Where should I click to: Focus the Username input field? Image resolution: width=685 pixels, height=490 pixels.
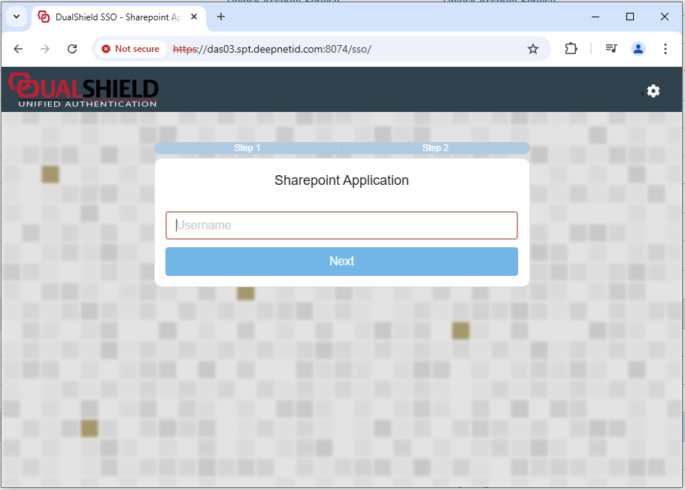click(x=341, y=225)
